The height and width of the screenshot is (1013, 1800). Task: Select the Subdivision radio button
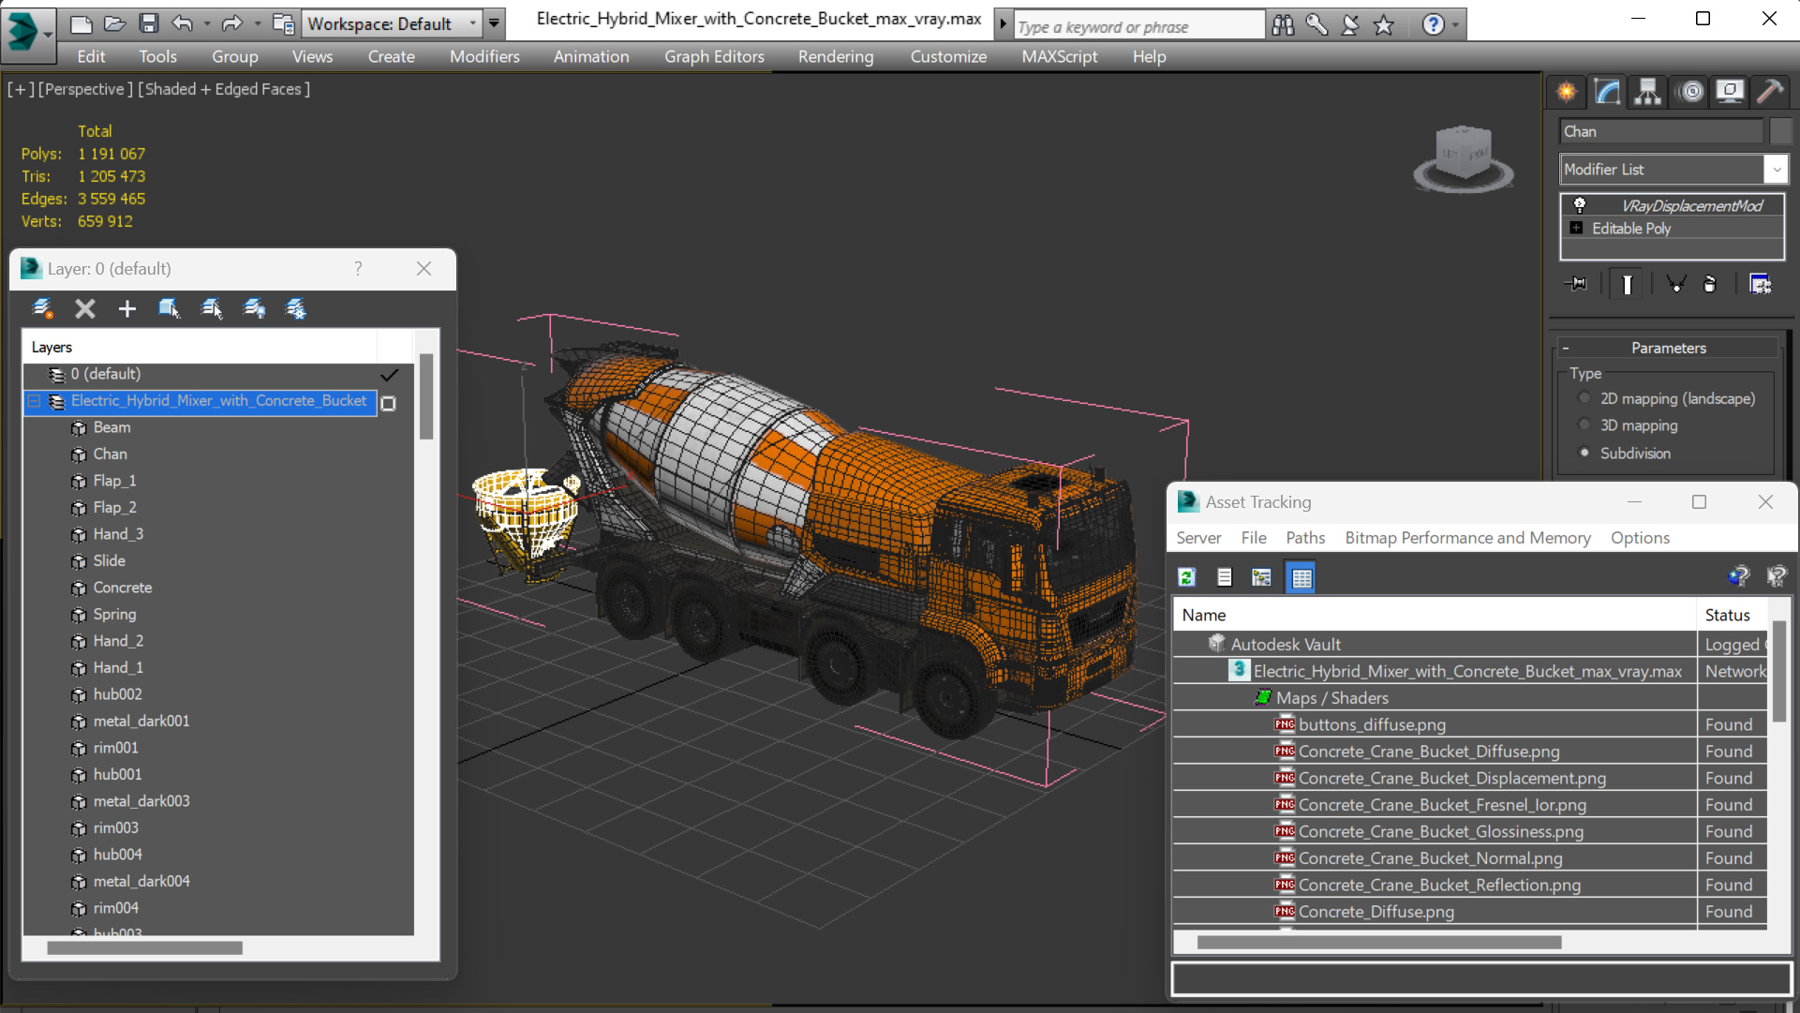(1584, 453)
